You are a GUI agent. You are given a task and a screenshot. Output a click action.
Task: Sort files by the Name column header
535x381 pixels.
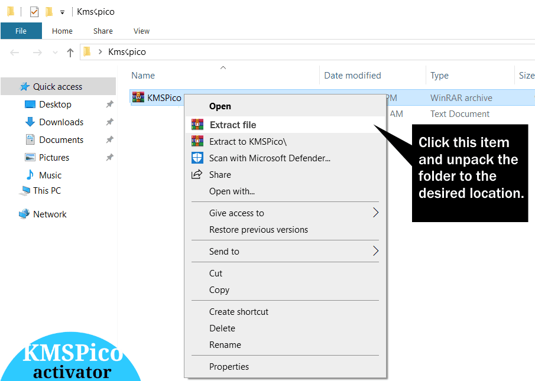coord(143,76)
